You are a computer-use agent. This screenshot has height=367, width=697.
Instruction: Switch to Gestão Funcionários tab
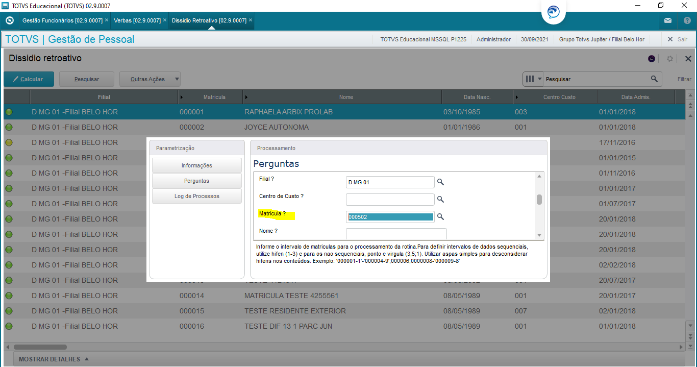pos(62,20)
